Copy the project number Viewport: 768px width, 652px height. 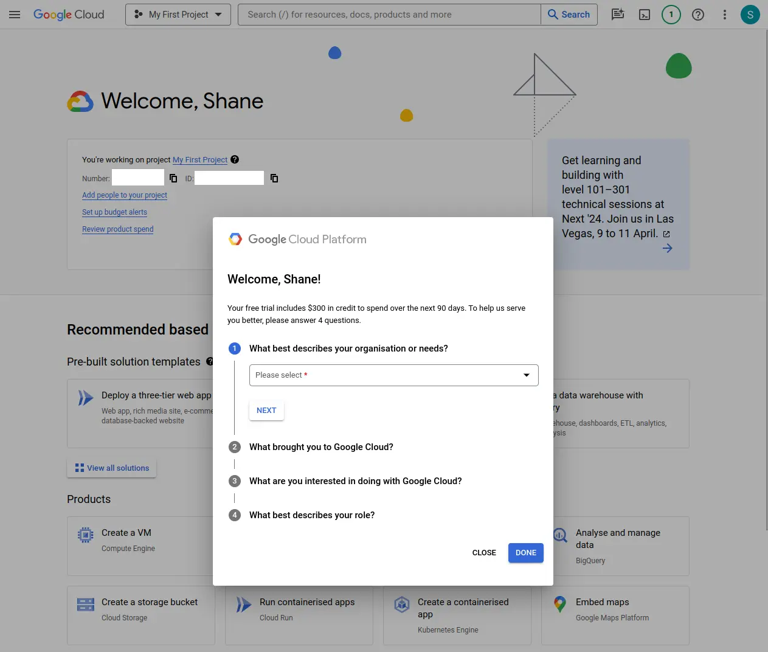tap(173, 178)
